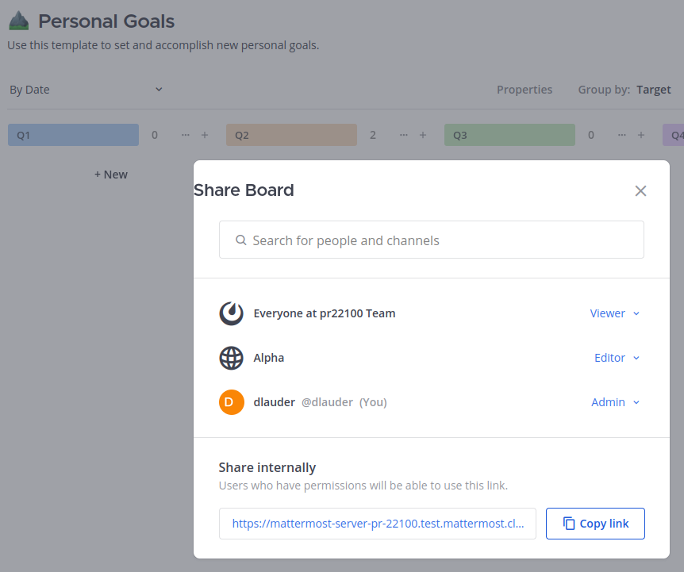Screen dimensions: 684x572
Task: Open the Q3 column options menu
Action: tap(621, 135)
